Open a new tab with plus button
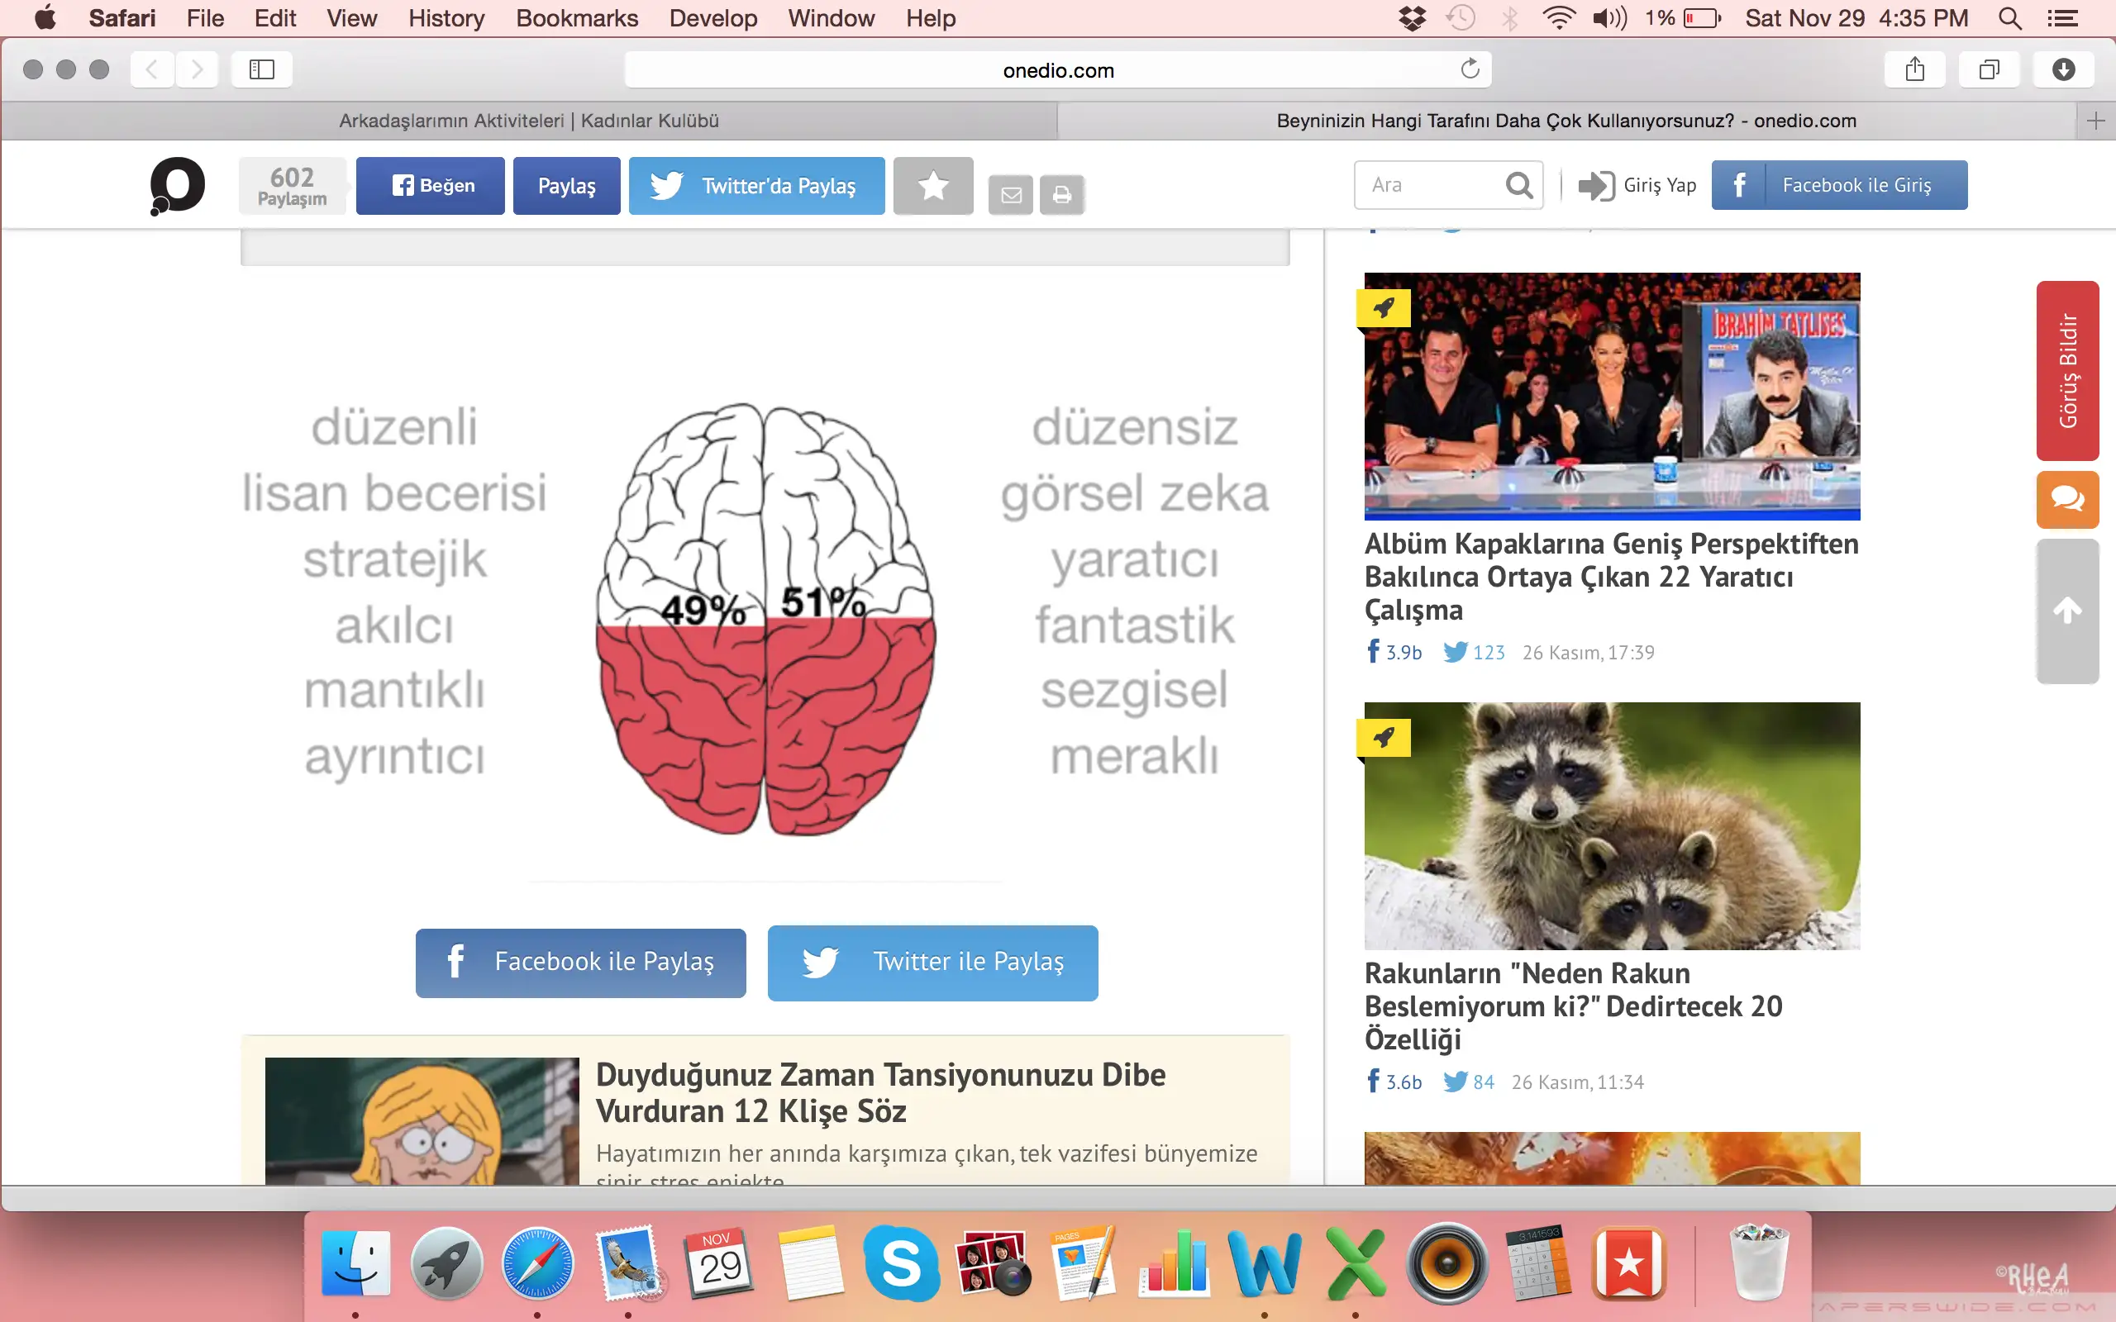The image size is (2116, 1322). [x=2095, y=121]
